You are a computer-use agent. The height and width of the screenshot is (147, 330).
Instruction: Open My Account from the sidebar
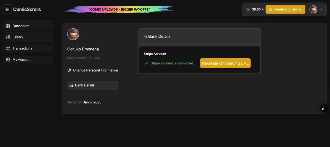[x=29, y=60]
